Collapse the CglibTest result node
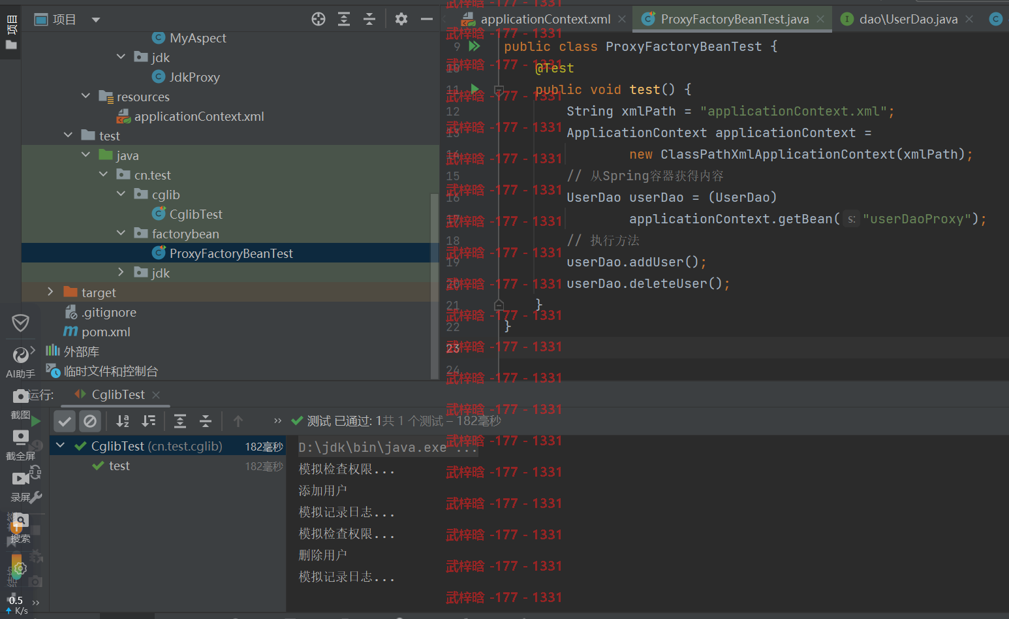Screen dimensions: 1009x619 click(60, 446)
